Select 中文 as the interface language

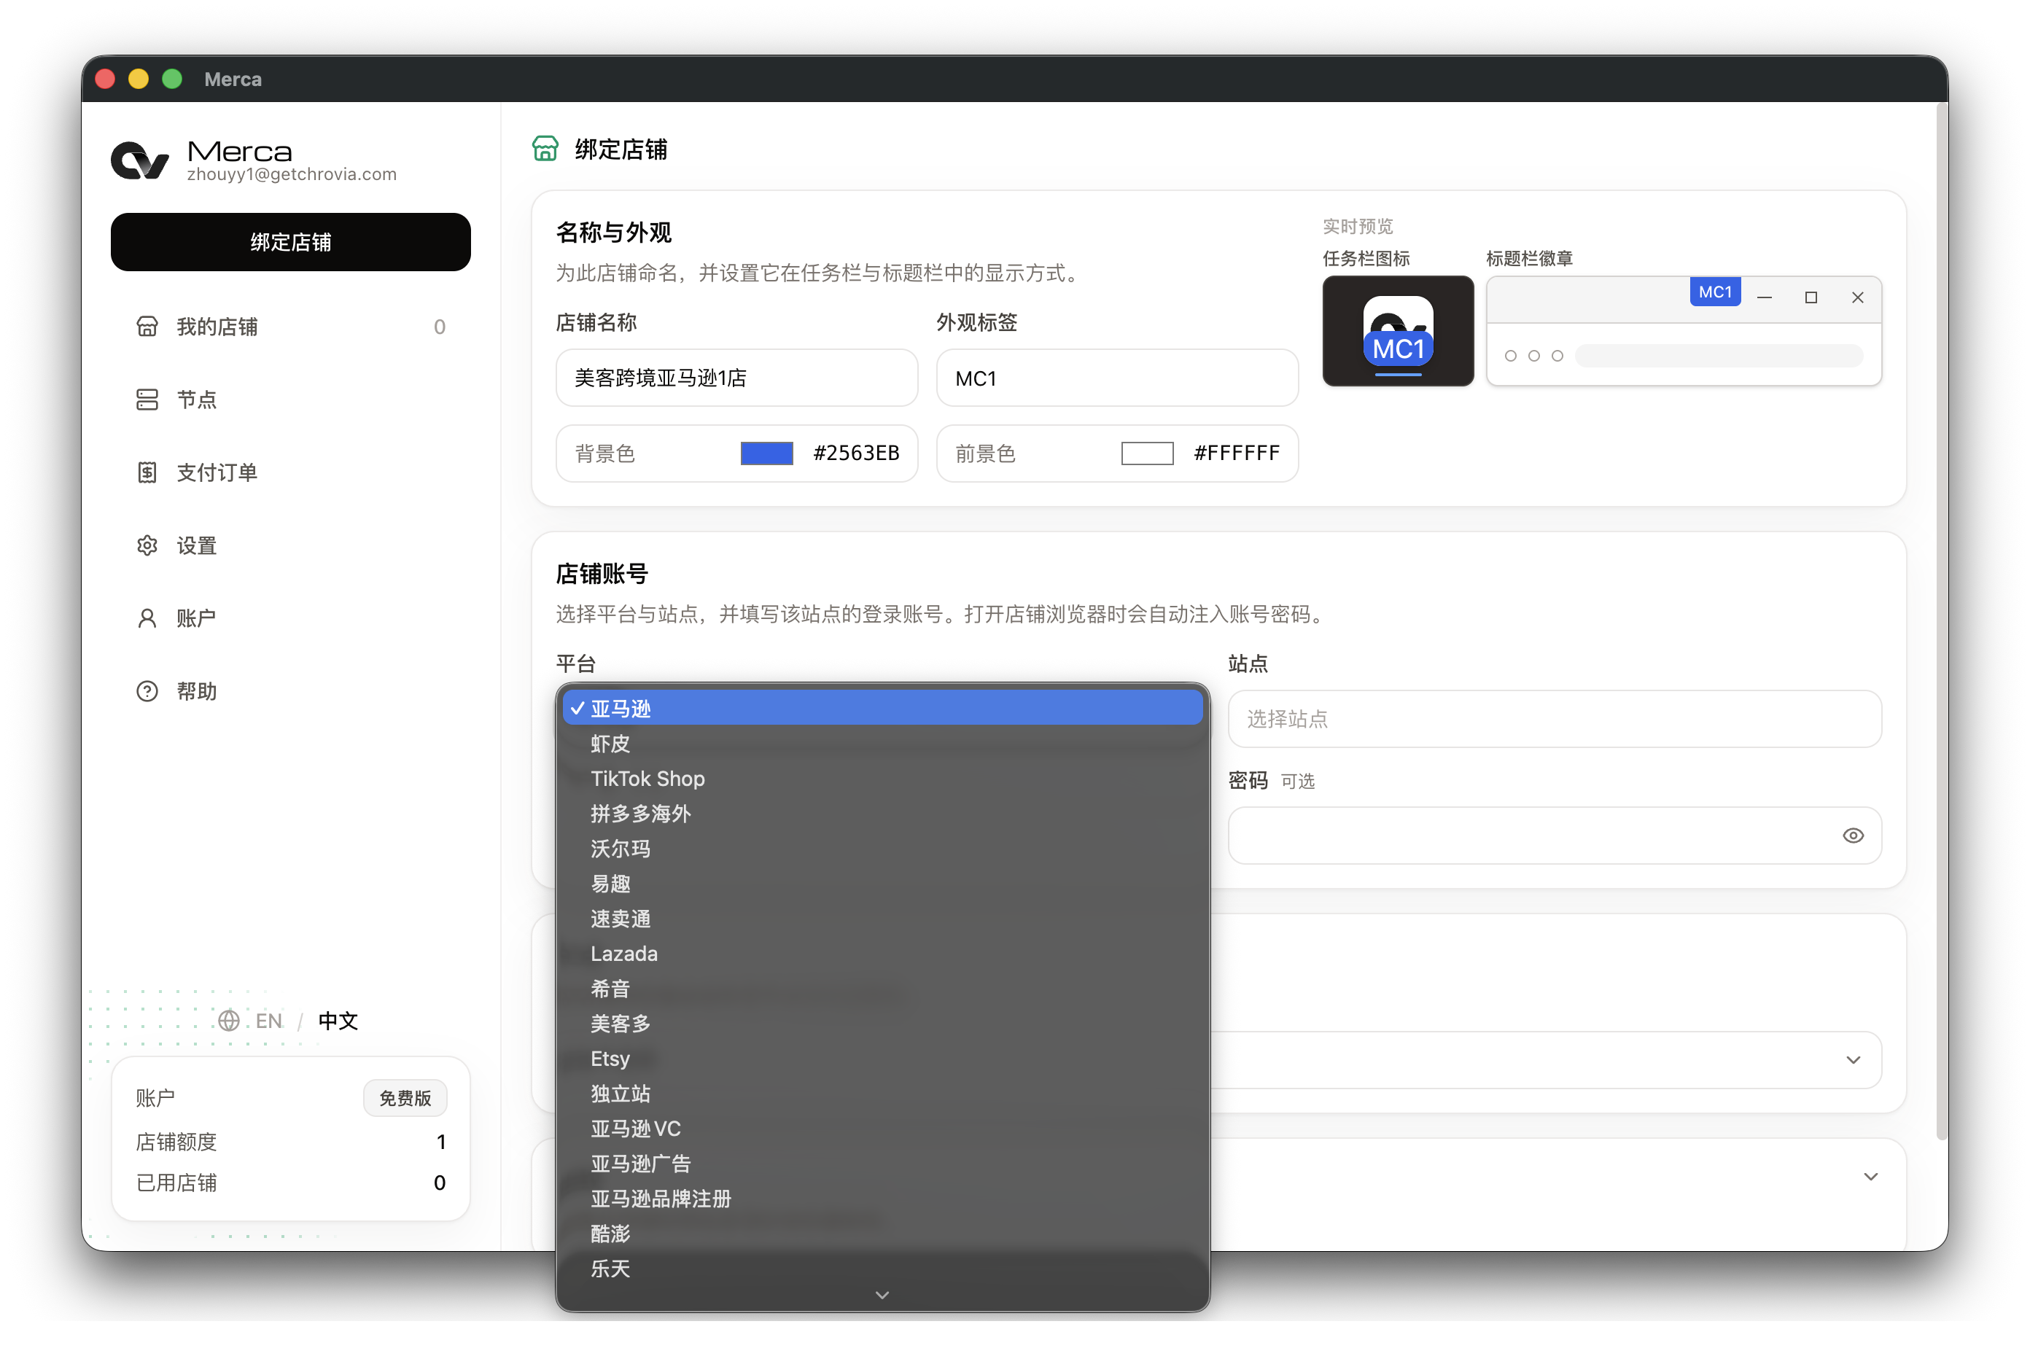338,1020
